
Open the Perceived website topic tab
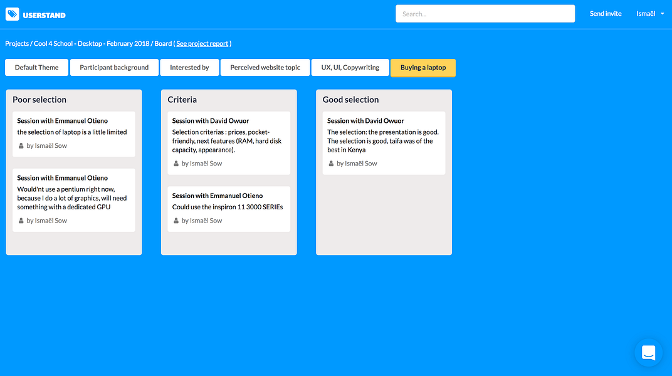pyautogui.click(x=265, y=67)
